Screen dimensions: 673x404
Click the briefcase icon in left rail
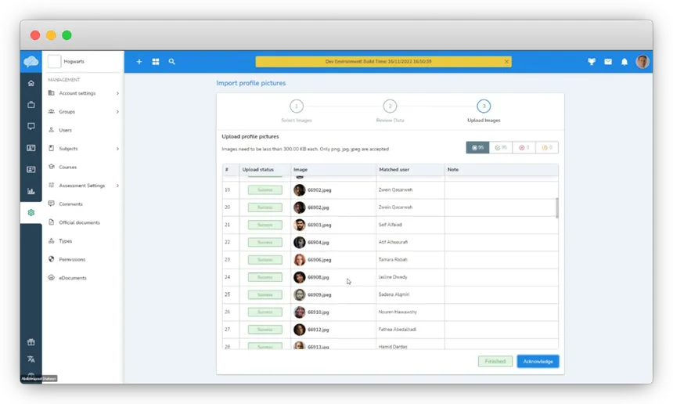31,105
